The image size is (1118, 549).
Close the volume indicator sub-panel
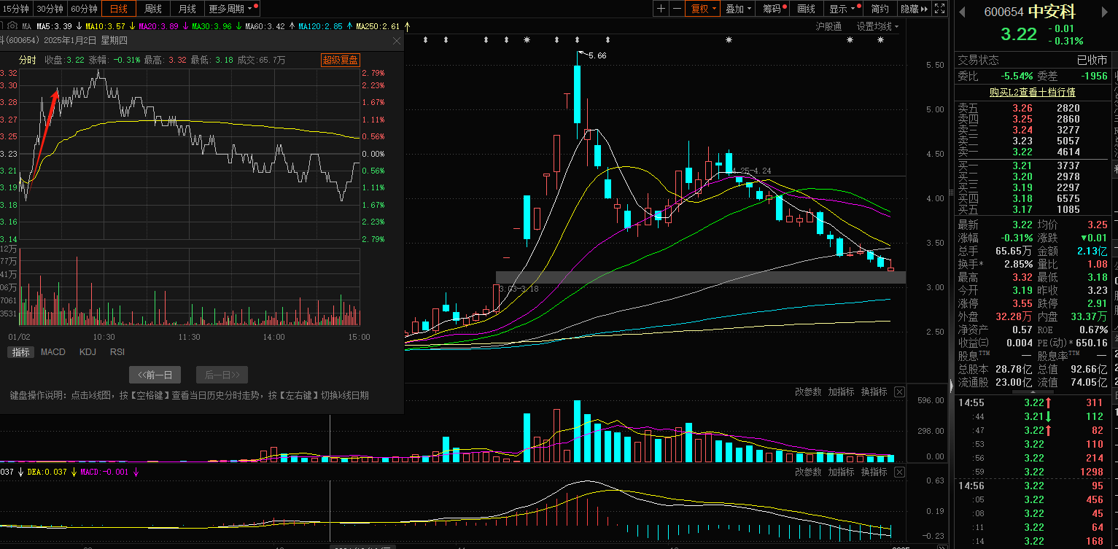[899, 392]
